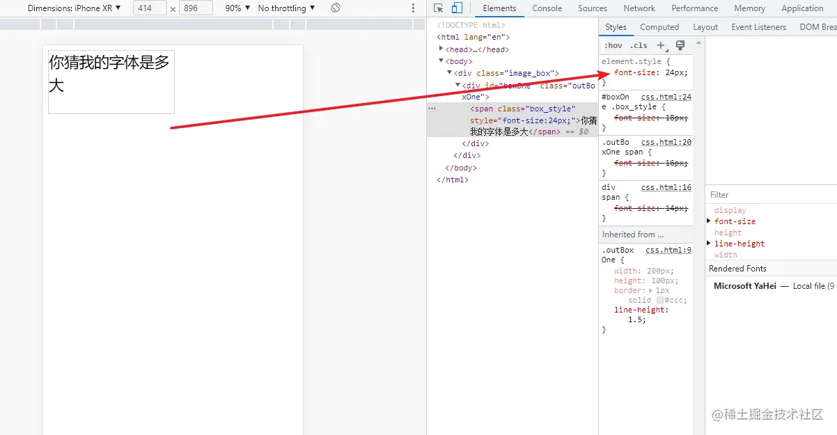Open the Network tab
Screen dimensions: 837x435
pos(639,8)
